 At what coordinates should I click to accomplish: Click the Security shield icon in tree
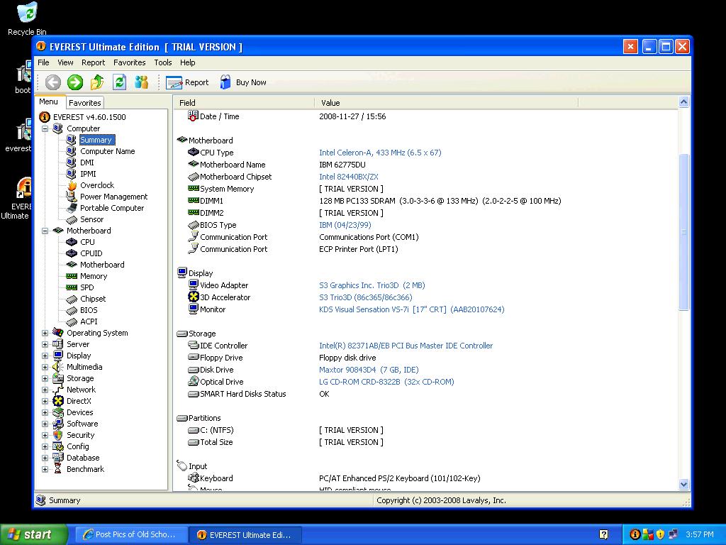coord(58,435)
